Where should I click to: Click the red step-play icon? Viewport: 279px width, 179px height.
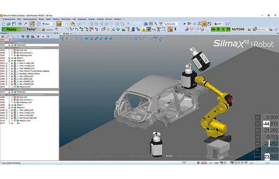point(189,23)
